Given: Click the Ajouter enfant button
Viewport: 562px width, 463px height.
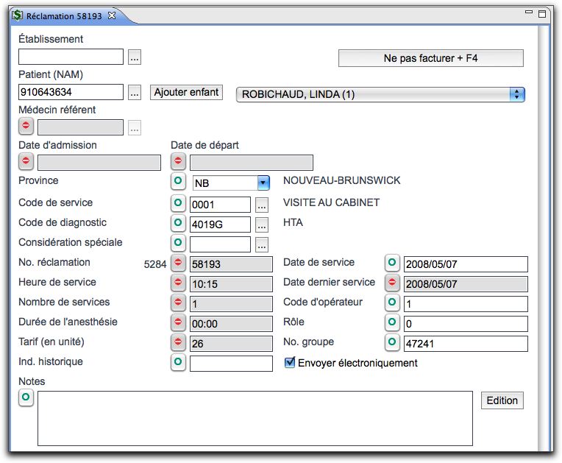Looking at the screenshot, I should [186, 92].
